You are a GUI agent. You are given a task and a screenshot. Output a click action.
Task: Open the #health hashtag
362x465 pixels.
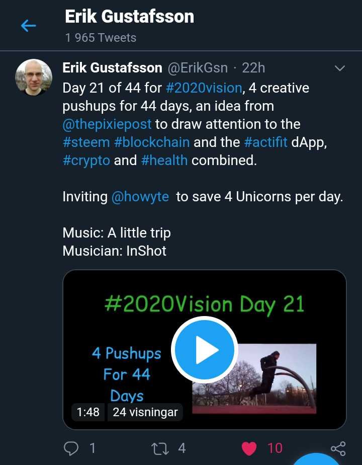pyautogui.click(x=164, y=161)
